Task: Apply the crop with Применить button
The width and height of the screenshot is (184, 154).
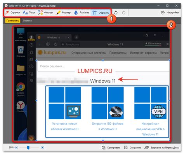Action: 13,21
